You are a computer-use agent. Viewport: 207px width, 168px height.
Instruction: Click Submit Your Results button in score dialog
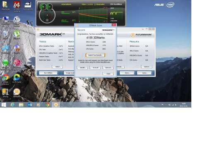[95, 55]
